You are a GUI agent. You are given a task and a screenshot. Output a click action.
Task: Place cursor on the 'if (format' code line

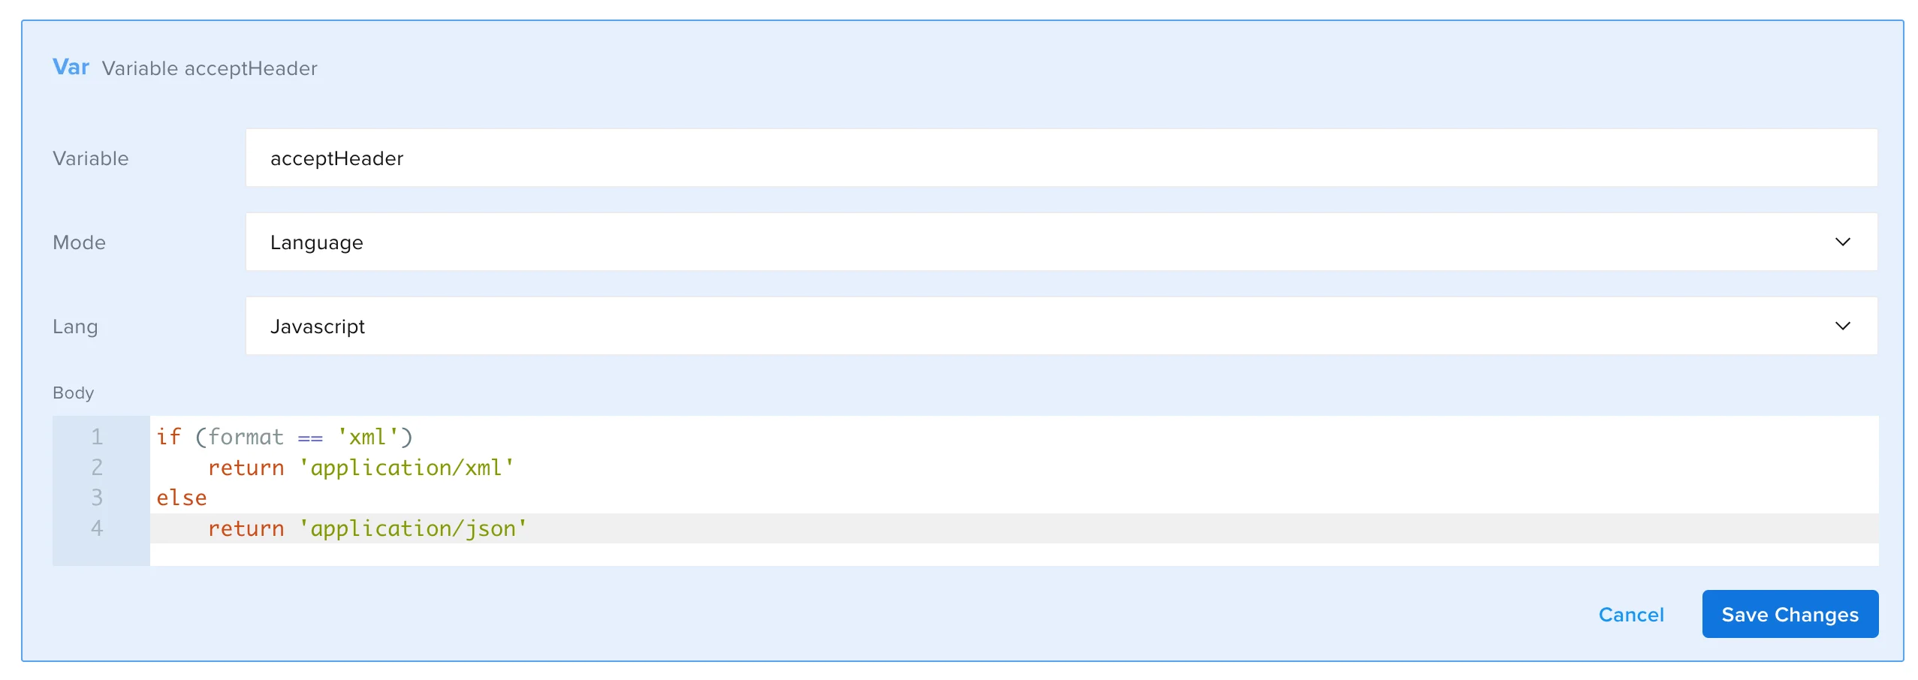(x=284, y=438)
